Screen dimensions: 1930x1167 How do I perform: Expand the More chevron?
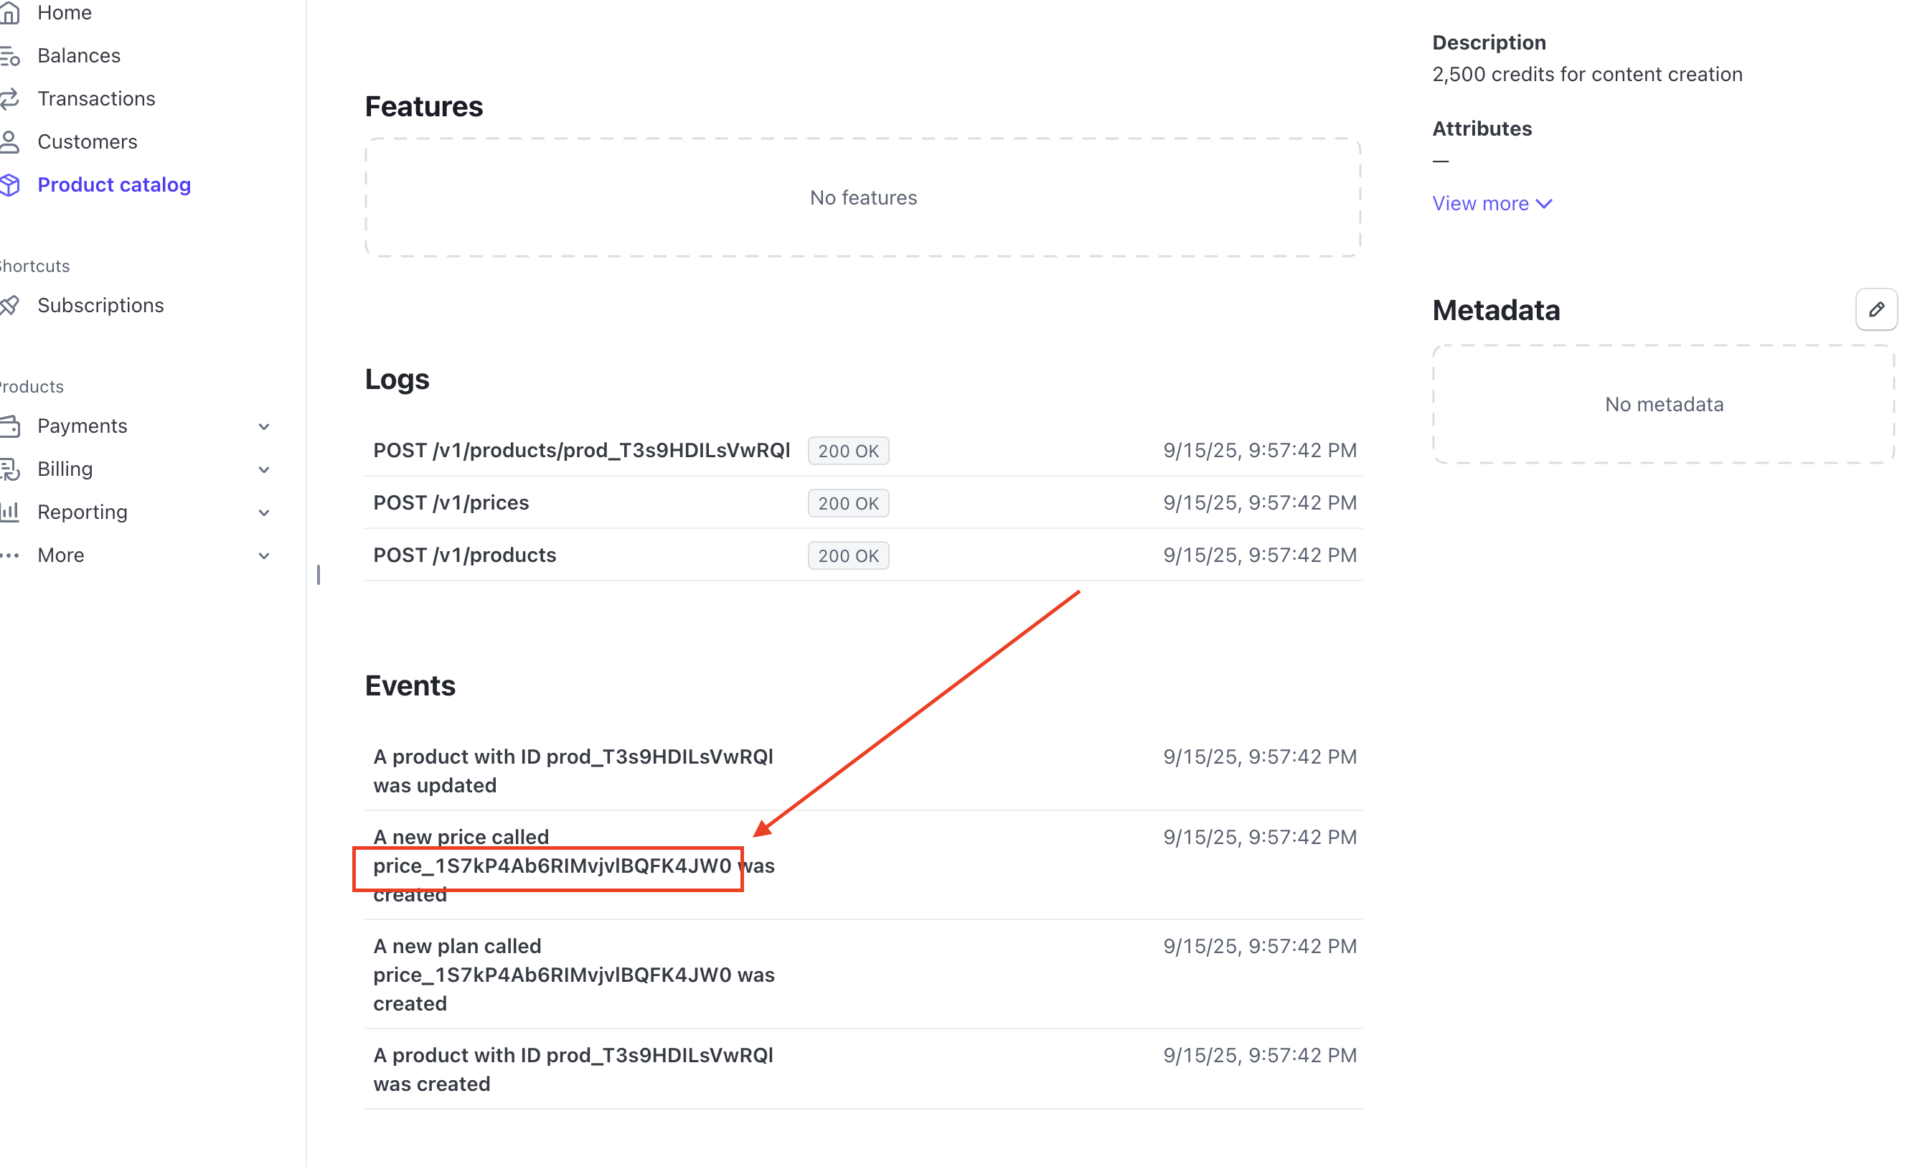(264, 556)
